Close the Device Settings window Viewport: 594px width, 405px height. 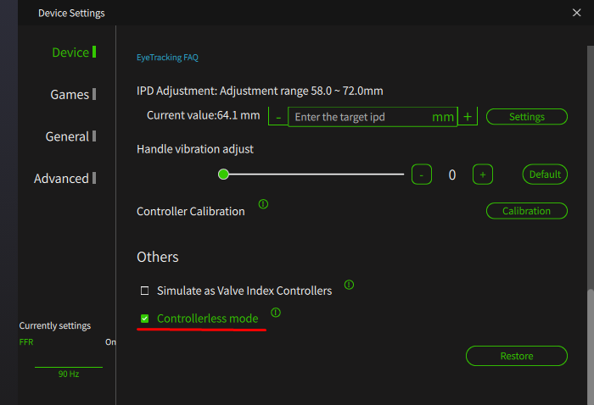[577, 13]
